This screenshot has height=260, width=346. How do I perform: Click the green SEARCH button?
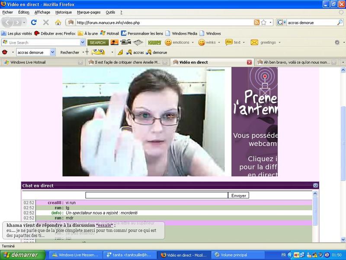point(98,42)
